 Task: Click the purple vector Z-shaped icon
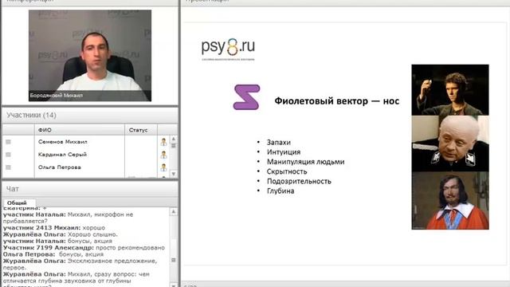click(x=246, y=97)
